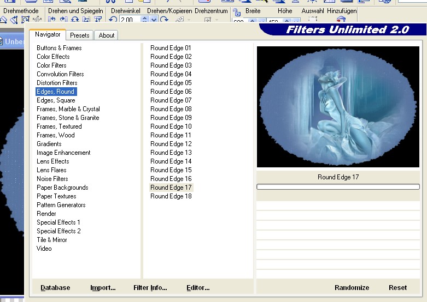Open the Image Enhancement category

click(x=63, y=152)
